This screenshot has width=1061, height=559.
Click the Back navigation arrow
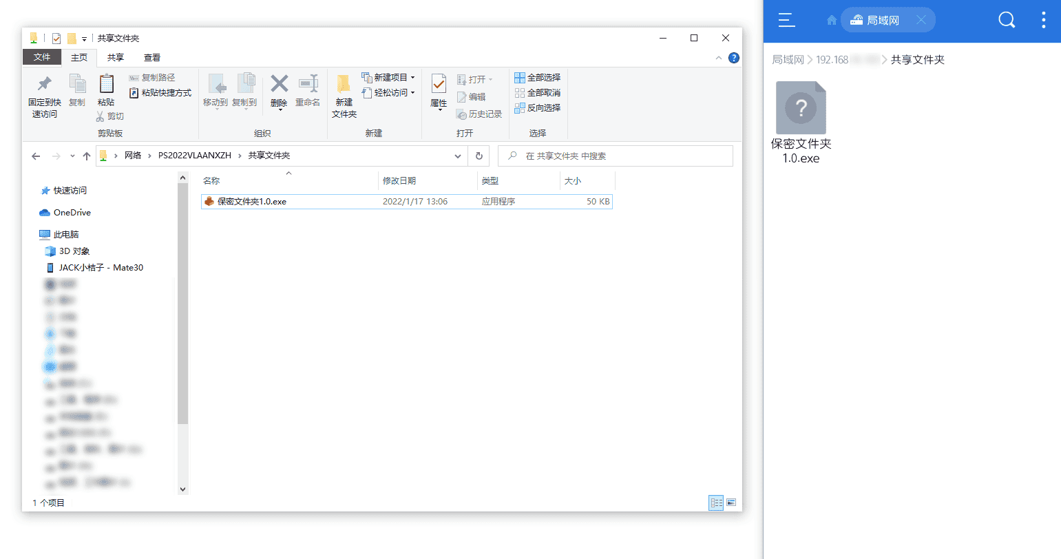[x=36, y=156]
